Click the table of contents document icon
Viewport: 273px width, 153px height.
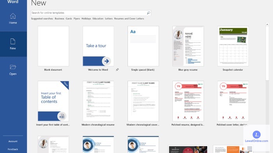(x=62, y=116)
